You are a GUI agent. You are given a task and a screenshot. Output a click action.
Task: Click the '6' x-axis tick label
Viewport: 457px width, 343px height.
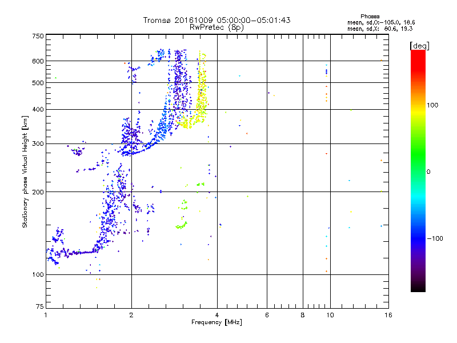coord(267,315)
